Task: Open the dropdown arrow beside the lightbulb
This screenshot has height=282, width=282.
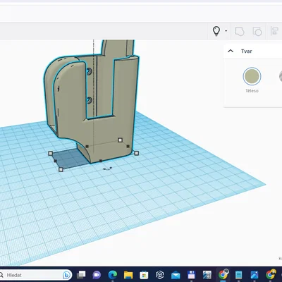Action: [226, 31]
